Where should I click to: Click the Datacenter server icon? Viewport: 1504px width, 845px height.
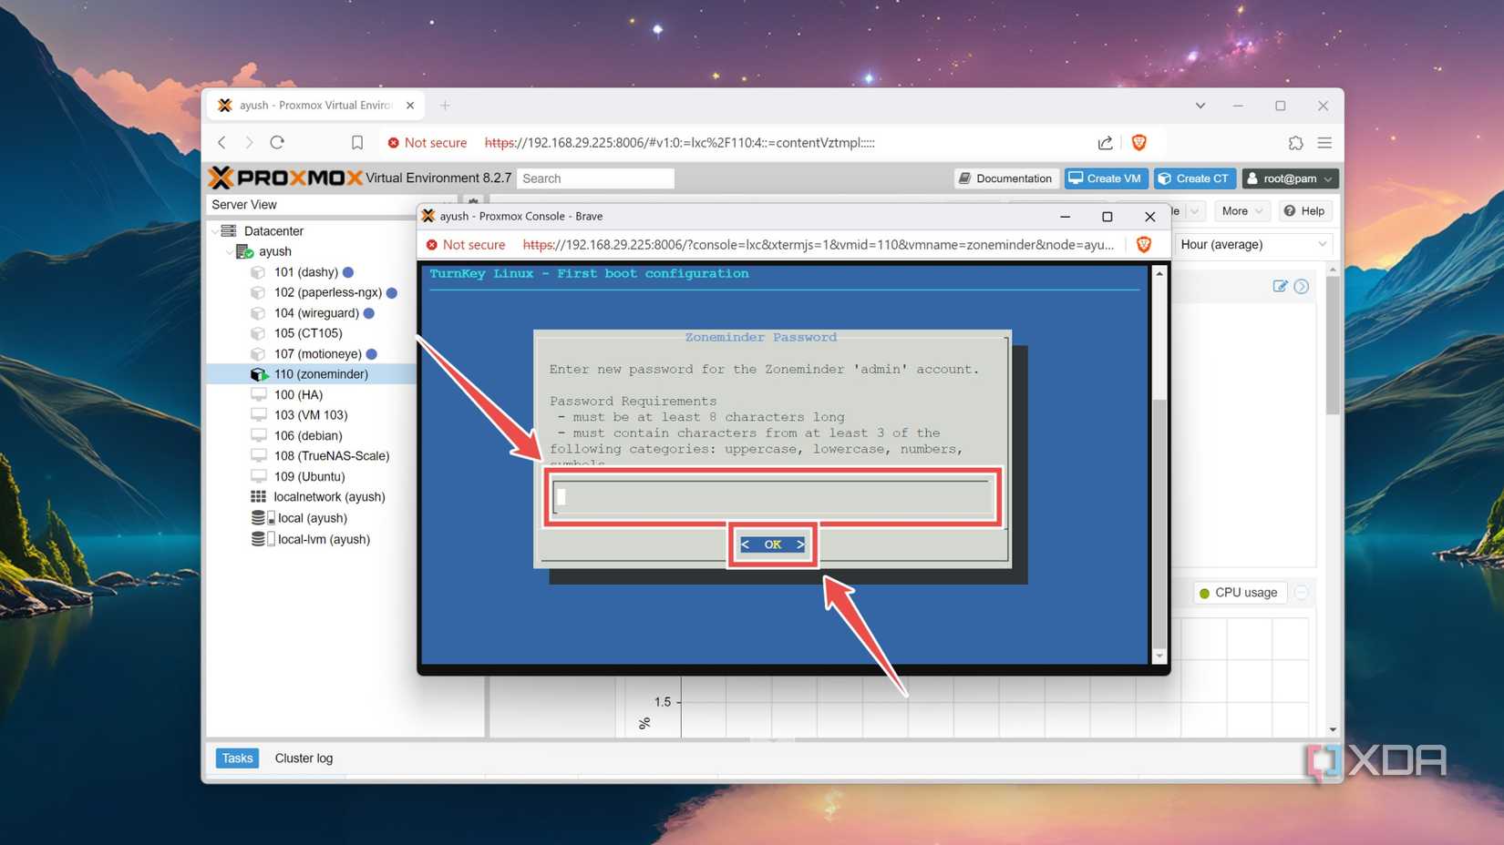tap(229, 231)
